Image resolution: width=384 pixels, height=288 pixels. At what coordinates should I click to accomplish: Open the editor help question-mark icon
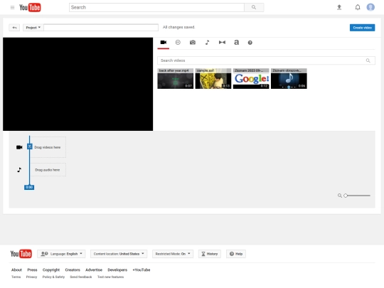[x=250, y=43]
